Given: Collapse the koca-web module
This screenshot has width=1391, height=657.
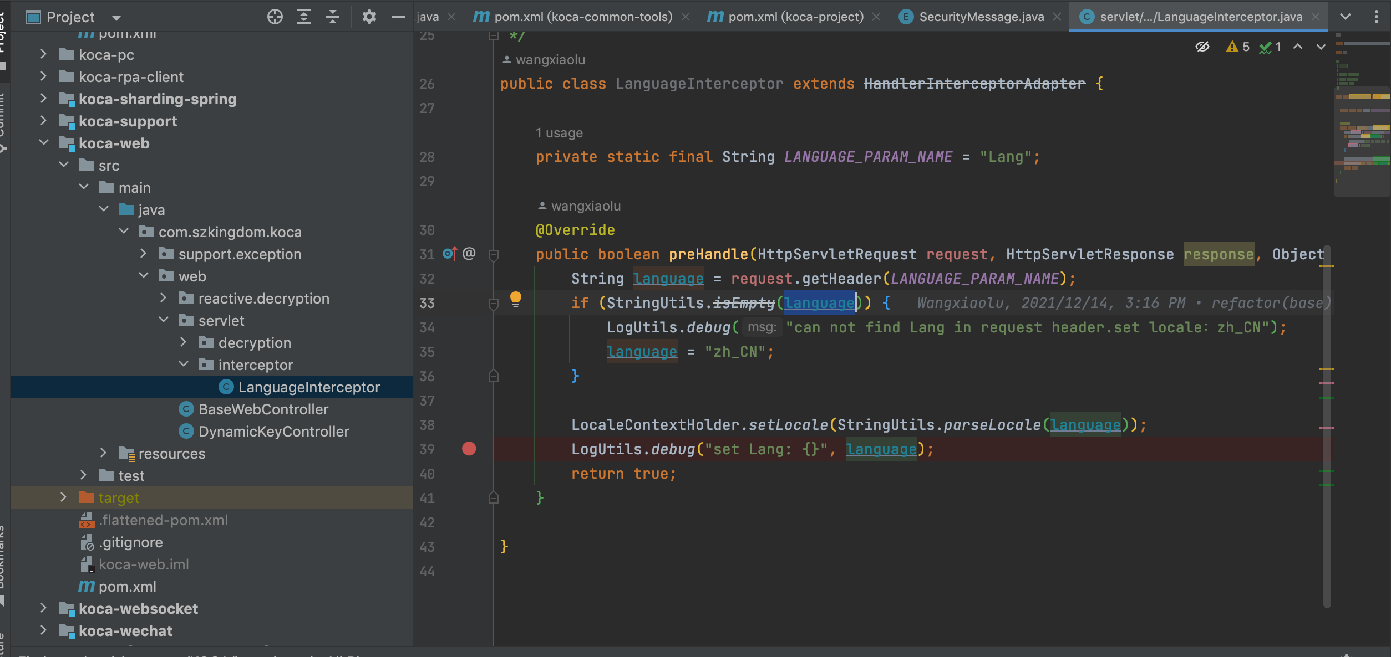Looking at the screenshot, I should [x=43, y=143].
